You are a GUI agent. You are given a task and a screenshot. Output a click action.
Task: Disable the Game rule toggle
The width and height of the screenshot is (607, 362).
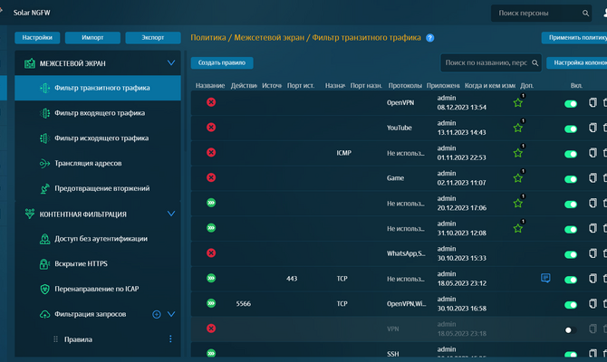(571, 179)
